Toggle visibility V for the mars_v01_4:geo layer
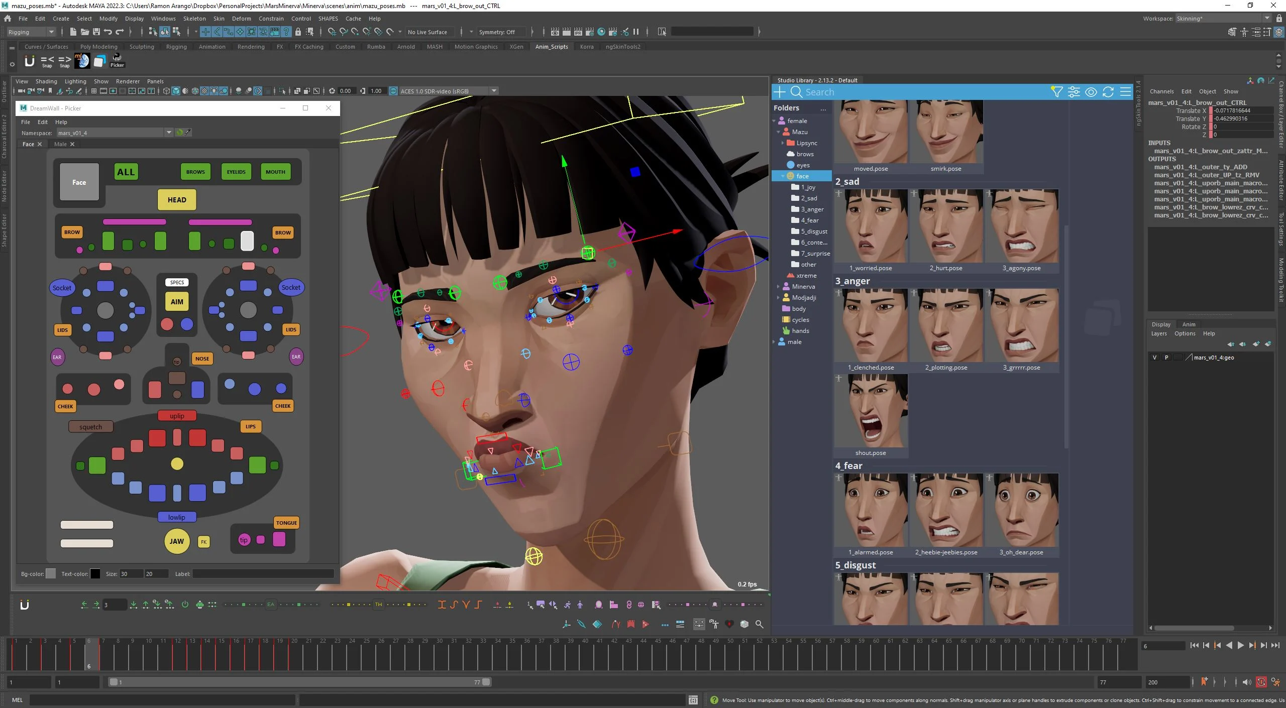The image size is (1286, 708). (x=1154, y=358)
